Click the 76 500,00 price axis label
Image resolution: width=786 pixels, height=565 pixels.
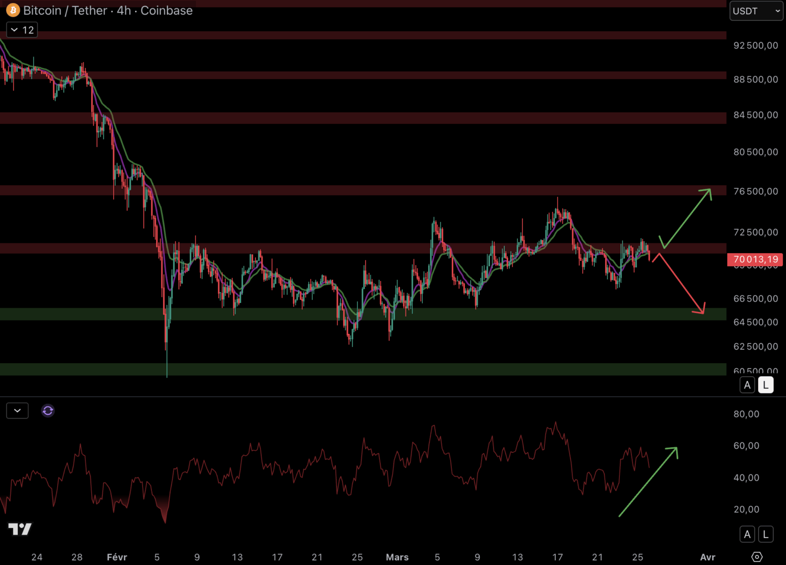[x=756, y=191]
